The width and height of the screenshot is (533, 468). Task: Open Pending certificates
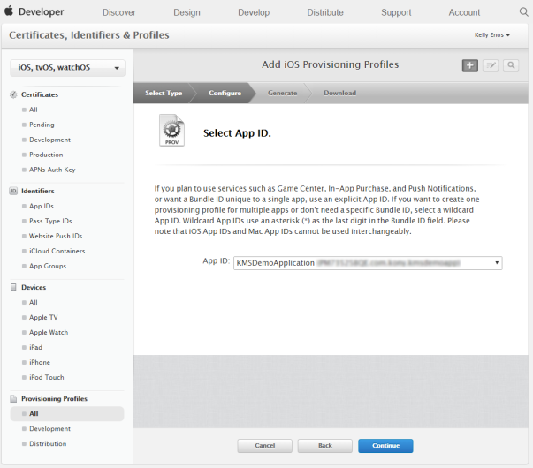click(x=42, y=125)
